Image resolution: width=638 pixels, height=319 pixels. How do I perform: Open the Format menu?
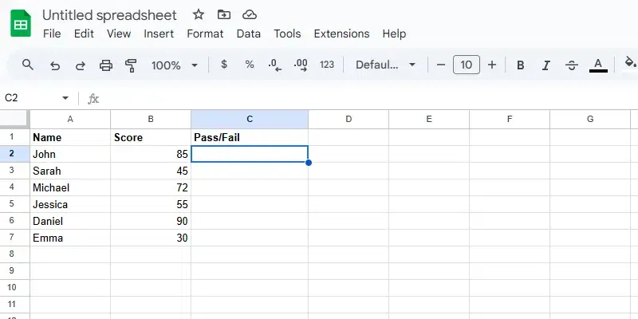205,33
